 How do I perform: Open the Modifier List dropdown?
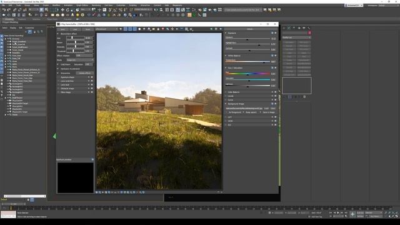tap(296, 37)
